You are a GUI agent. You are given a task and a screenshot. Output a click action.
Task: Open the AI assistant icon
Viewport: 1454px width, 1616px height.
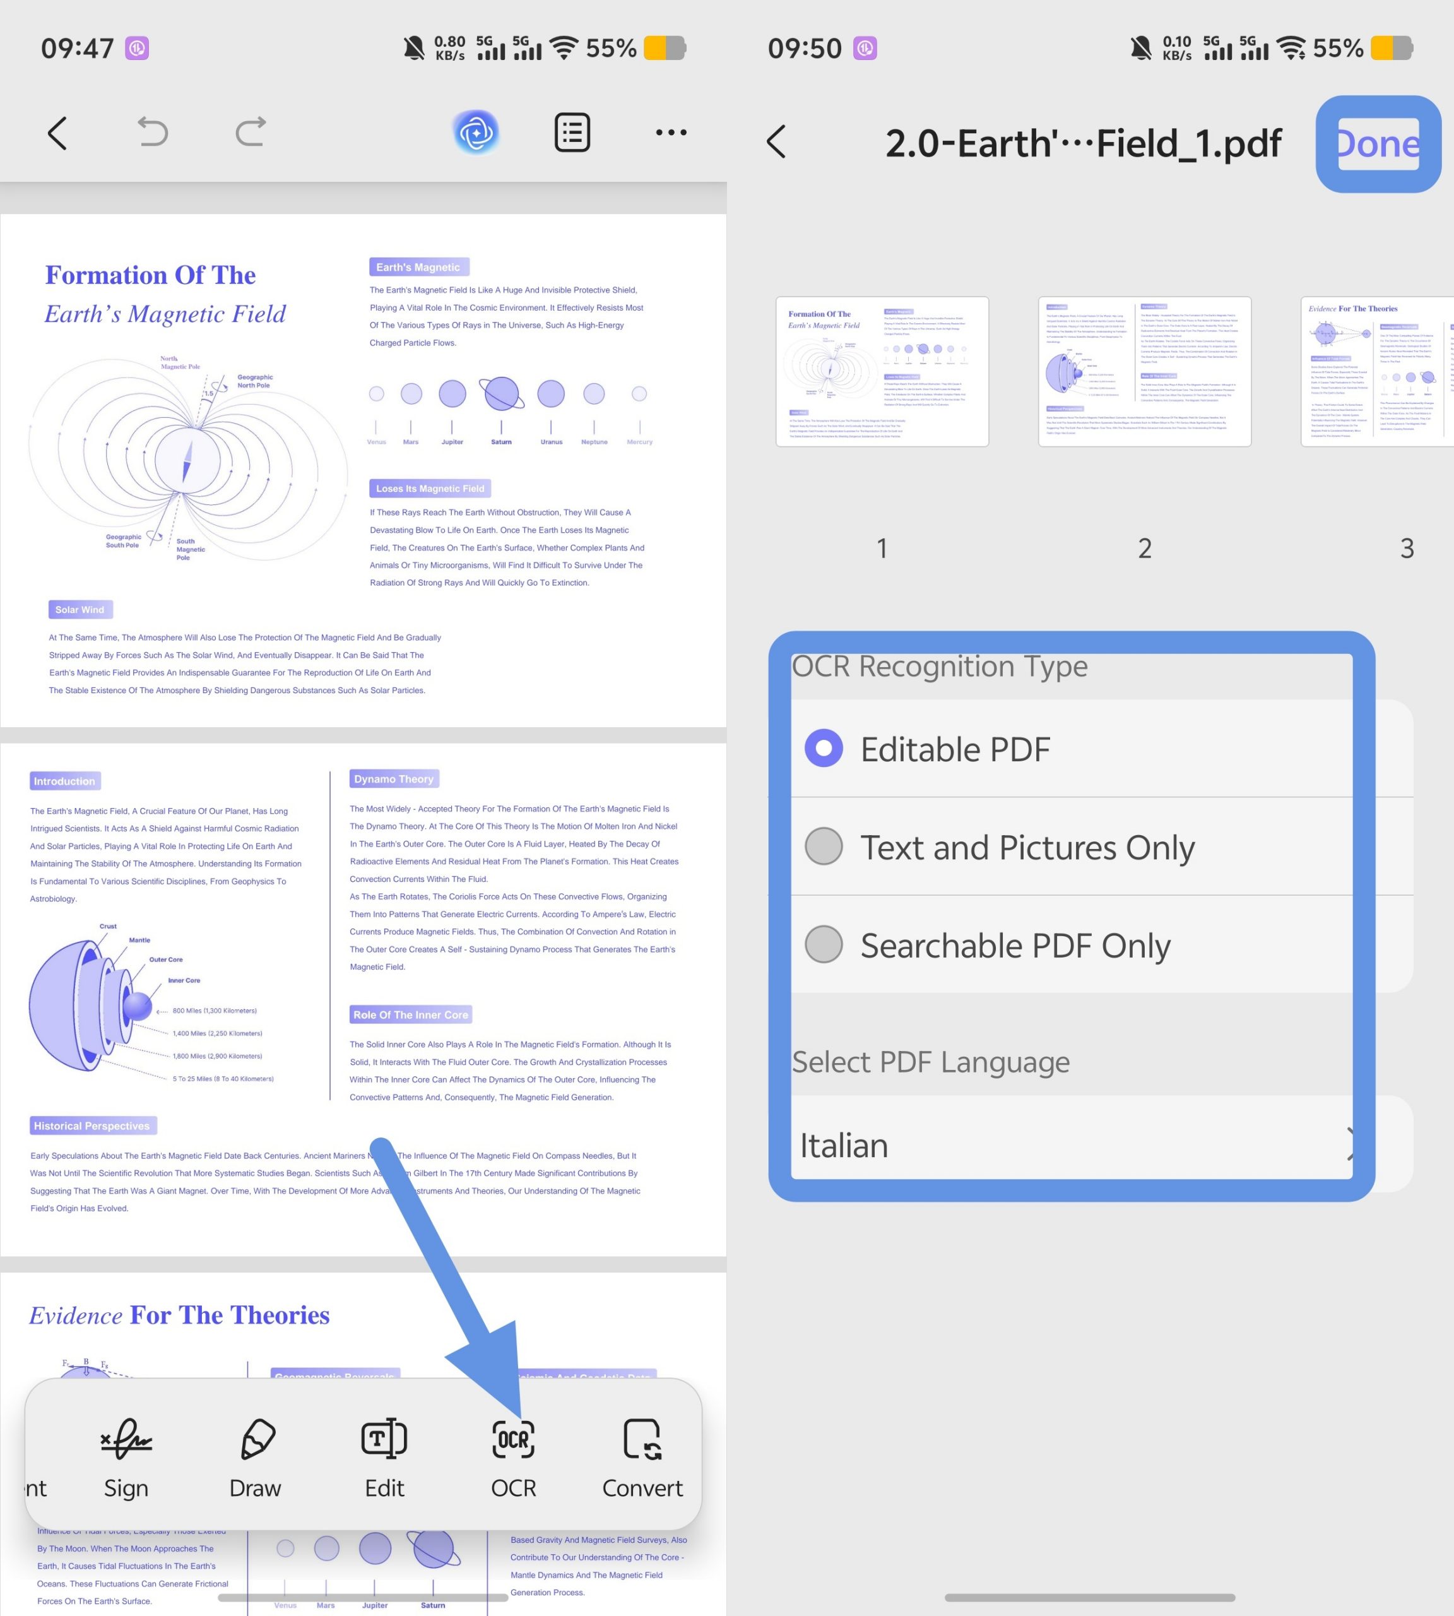(476, 132)
